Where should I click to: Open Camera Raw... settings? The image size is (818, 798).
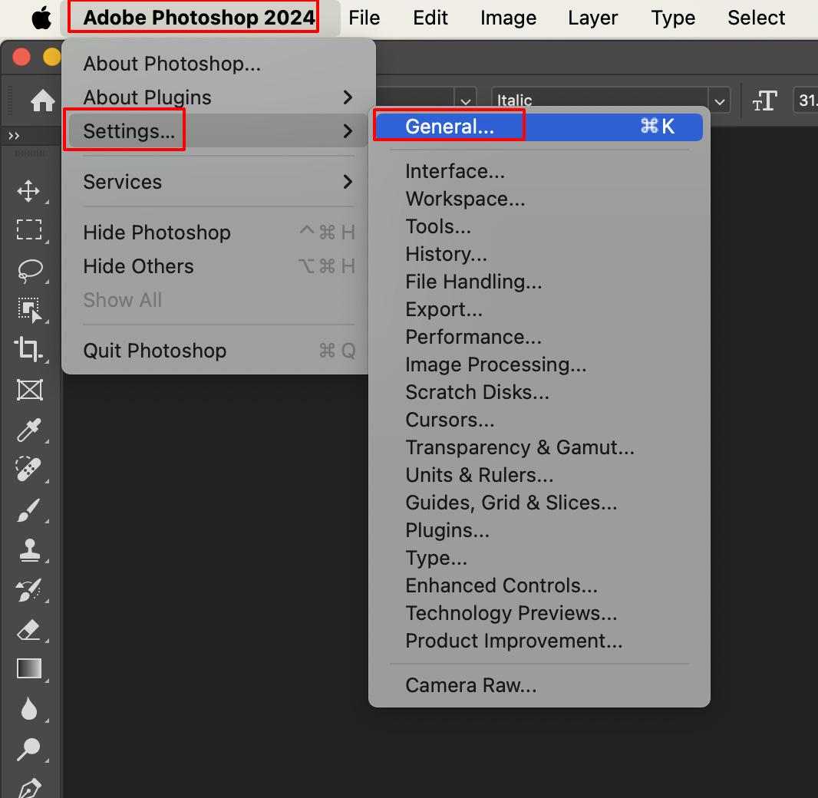pos(539,685)
